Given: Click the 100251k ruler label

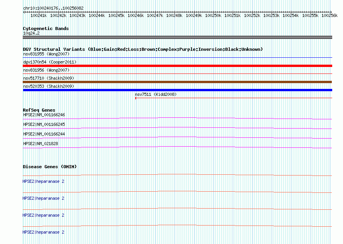Looking at the screenshot, I should 232,15.
